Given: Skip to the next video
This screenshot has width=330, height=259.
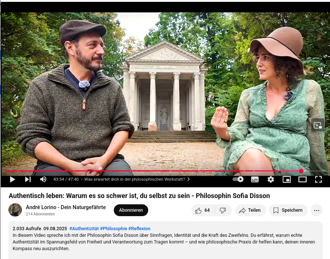Looking at the screenshot, I should coord(28,179).
